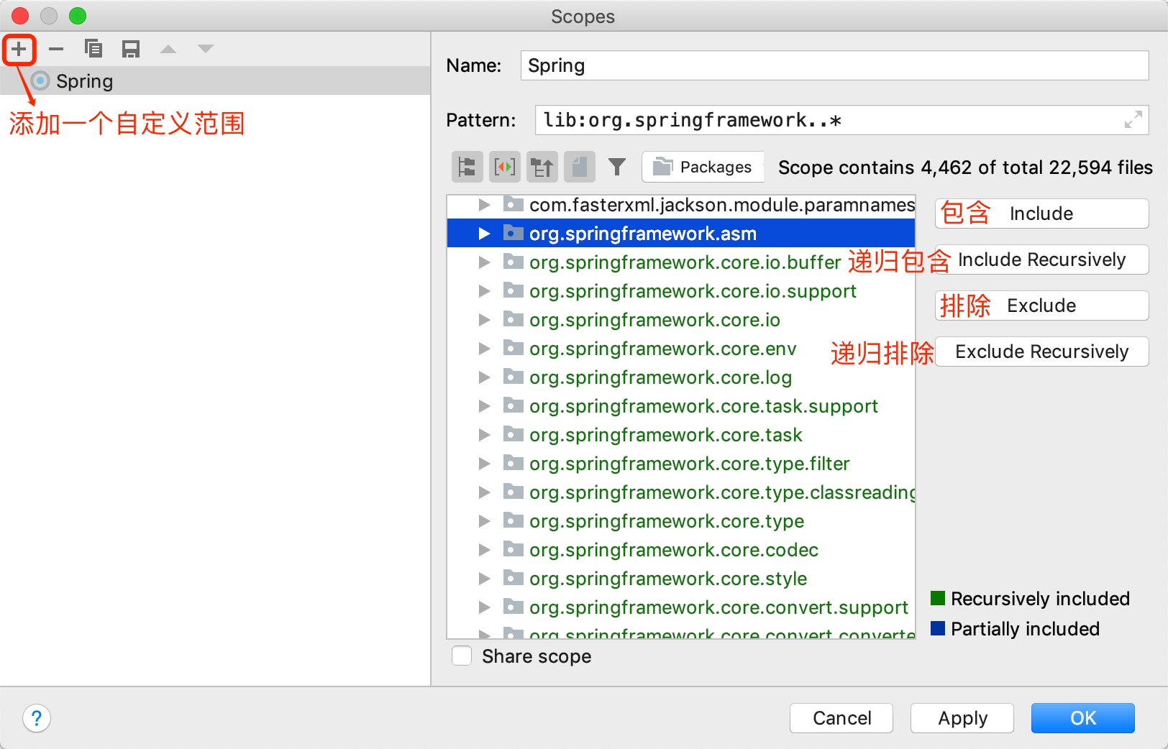Click the flatten packages tree icon
The image size is (1168, 749).
coord(467,167)
